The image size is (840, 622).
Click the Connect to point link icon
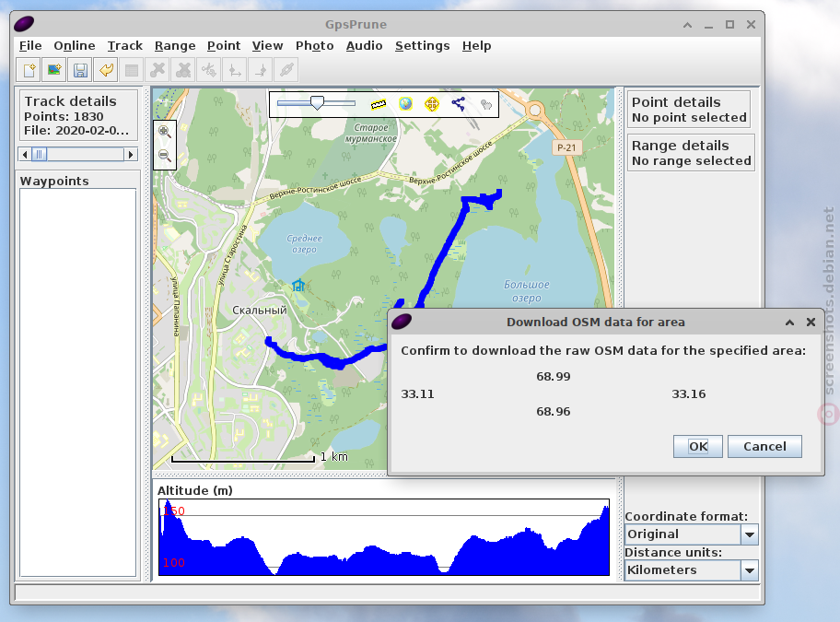pos(286,70)
